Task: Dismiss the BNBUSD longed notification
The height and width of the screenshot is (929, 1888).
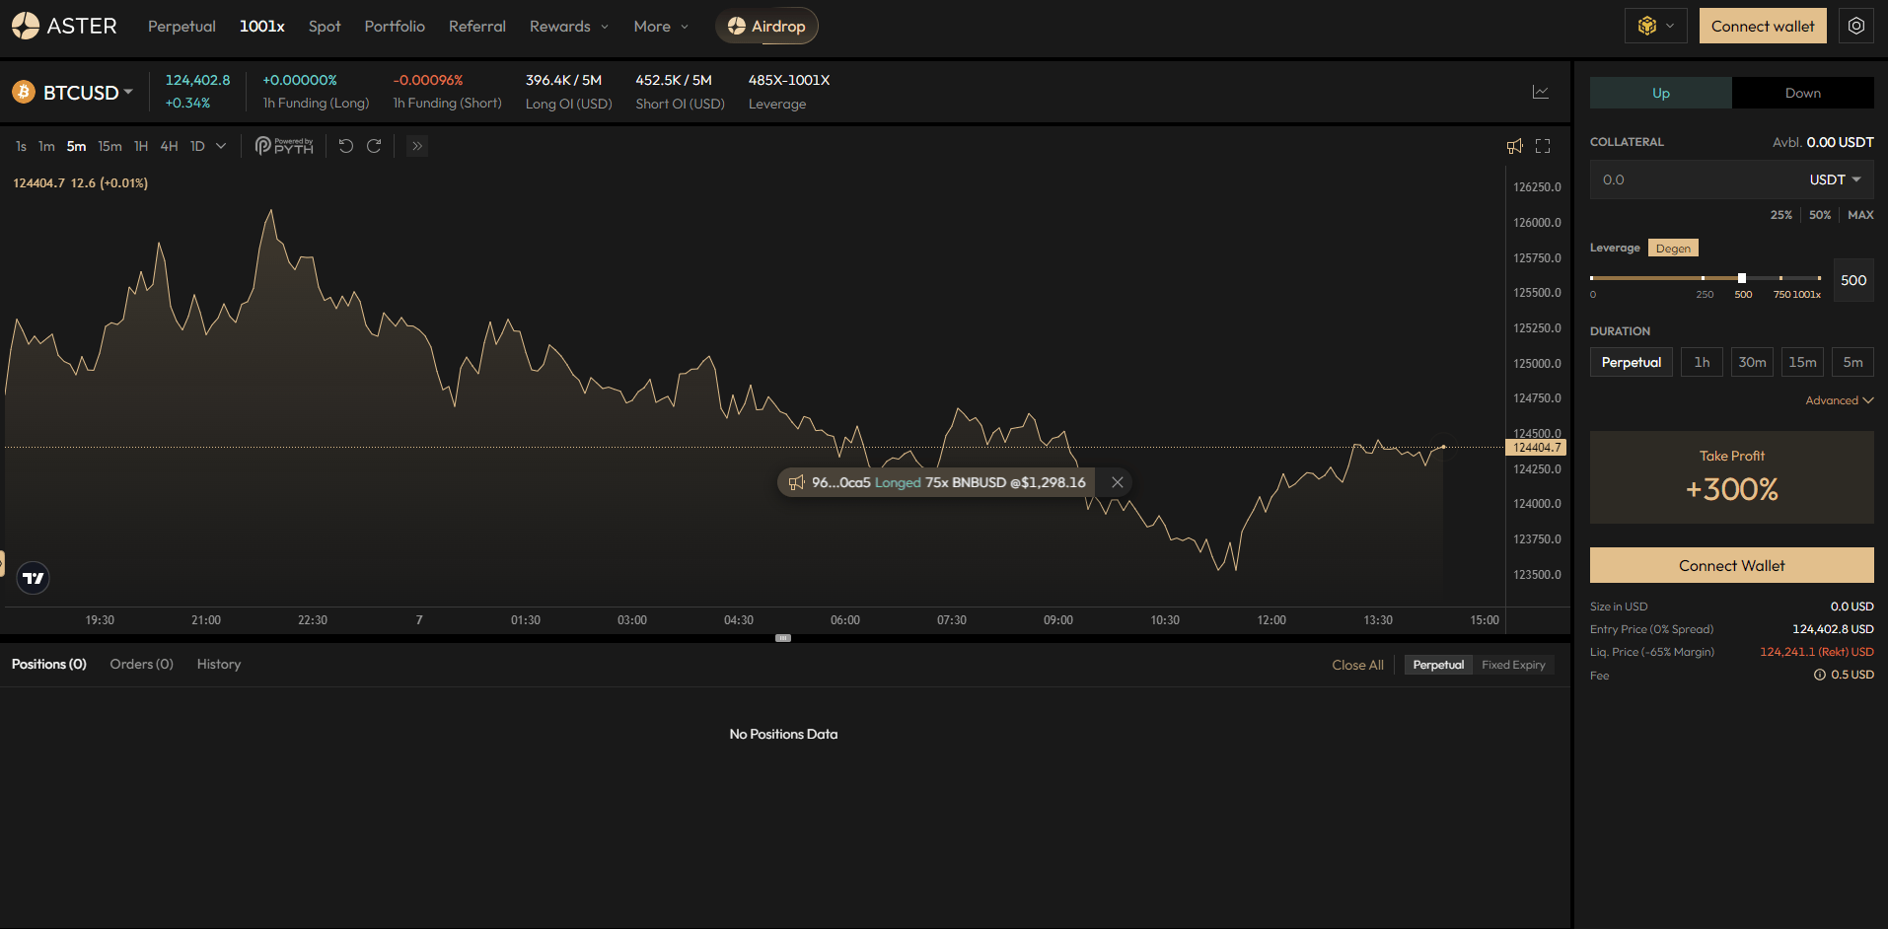Action: [x=1117, y=482]
